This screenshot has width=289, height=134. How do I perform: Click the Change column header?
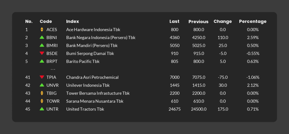pyautogui.click(x=223, y=21)
